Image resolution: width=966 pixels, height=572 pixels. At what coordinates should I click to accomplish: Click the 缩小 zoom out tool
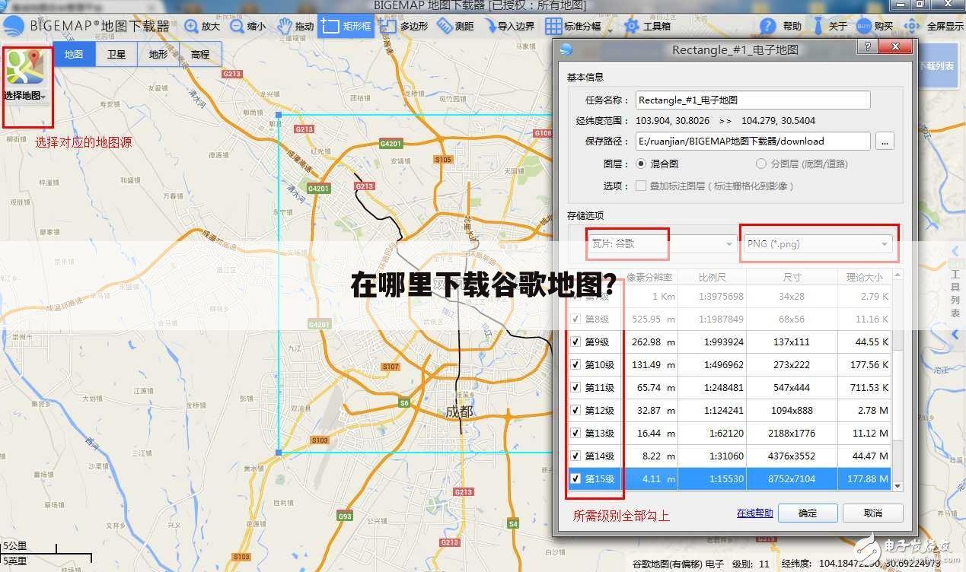point(247,26)
